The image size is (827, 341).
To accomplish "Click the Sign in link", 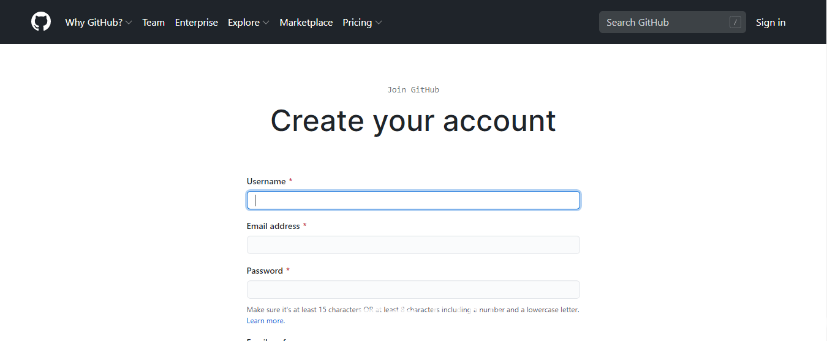I will point(771,23).
